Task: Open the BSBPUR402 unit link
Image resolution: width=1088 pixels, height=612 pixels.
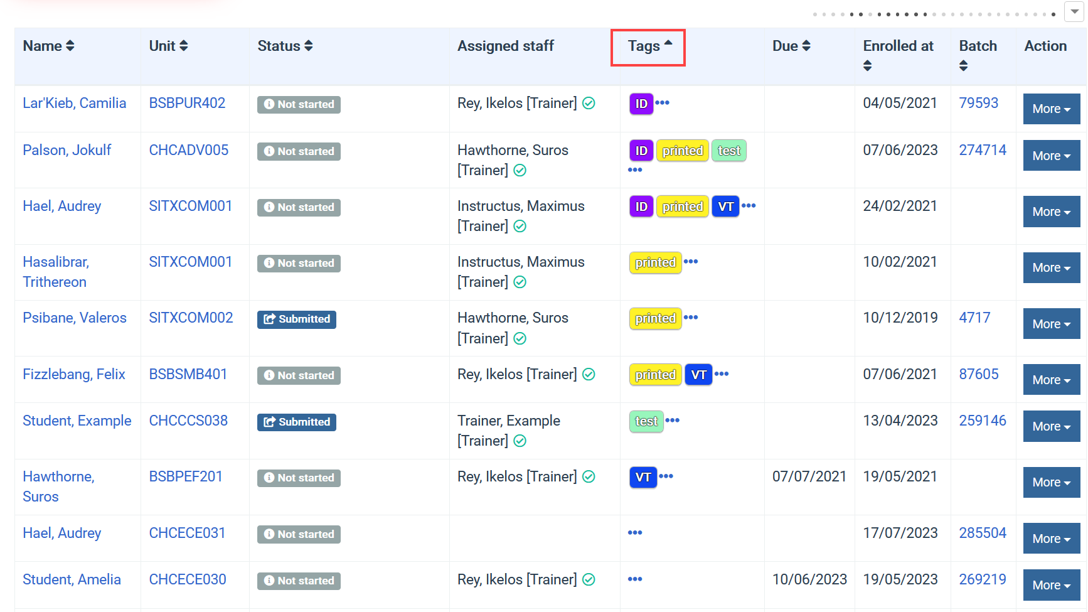Action: click(x=187, y=103)
